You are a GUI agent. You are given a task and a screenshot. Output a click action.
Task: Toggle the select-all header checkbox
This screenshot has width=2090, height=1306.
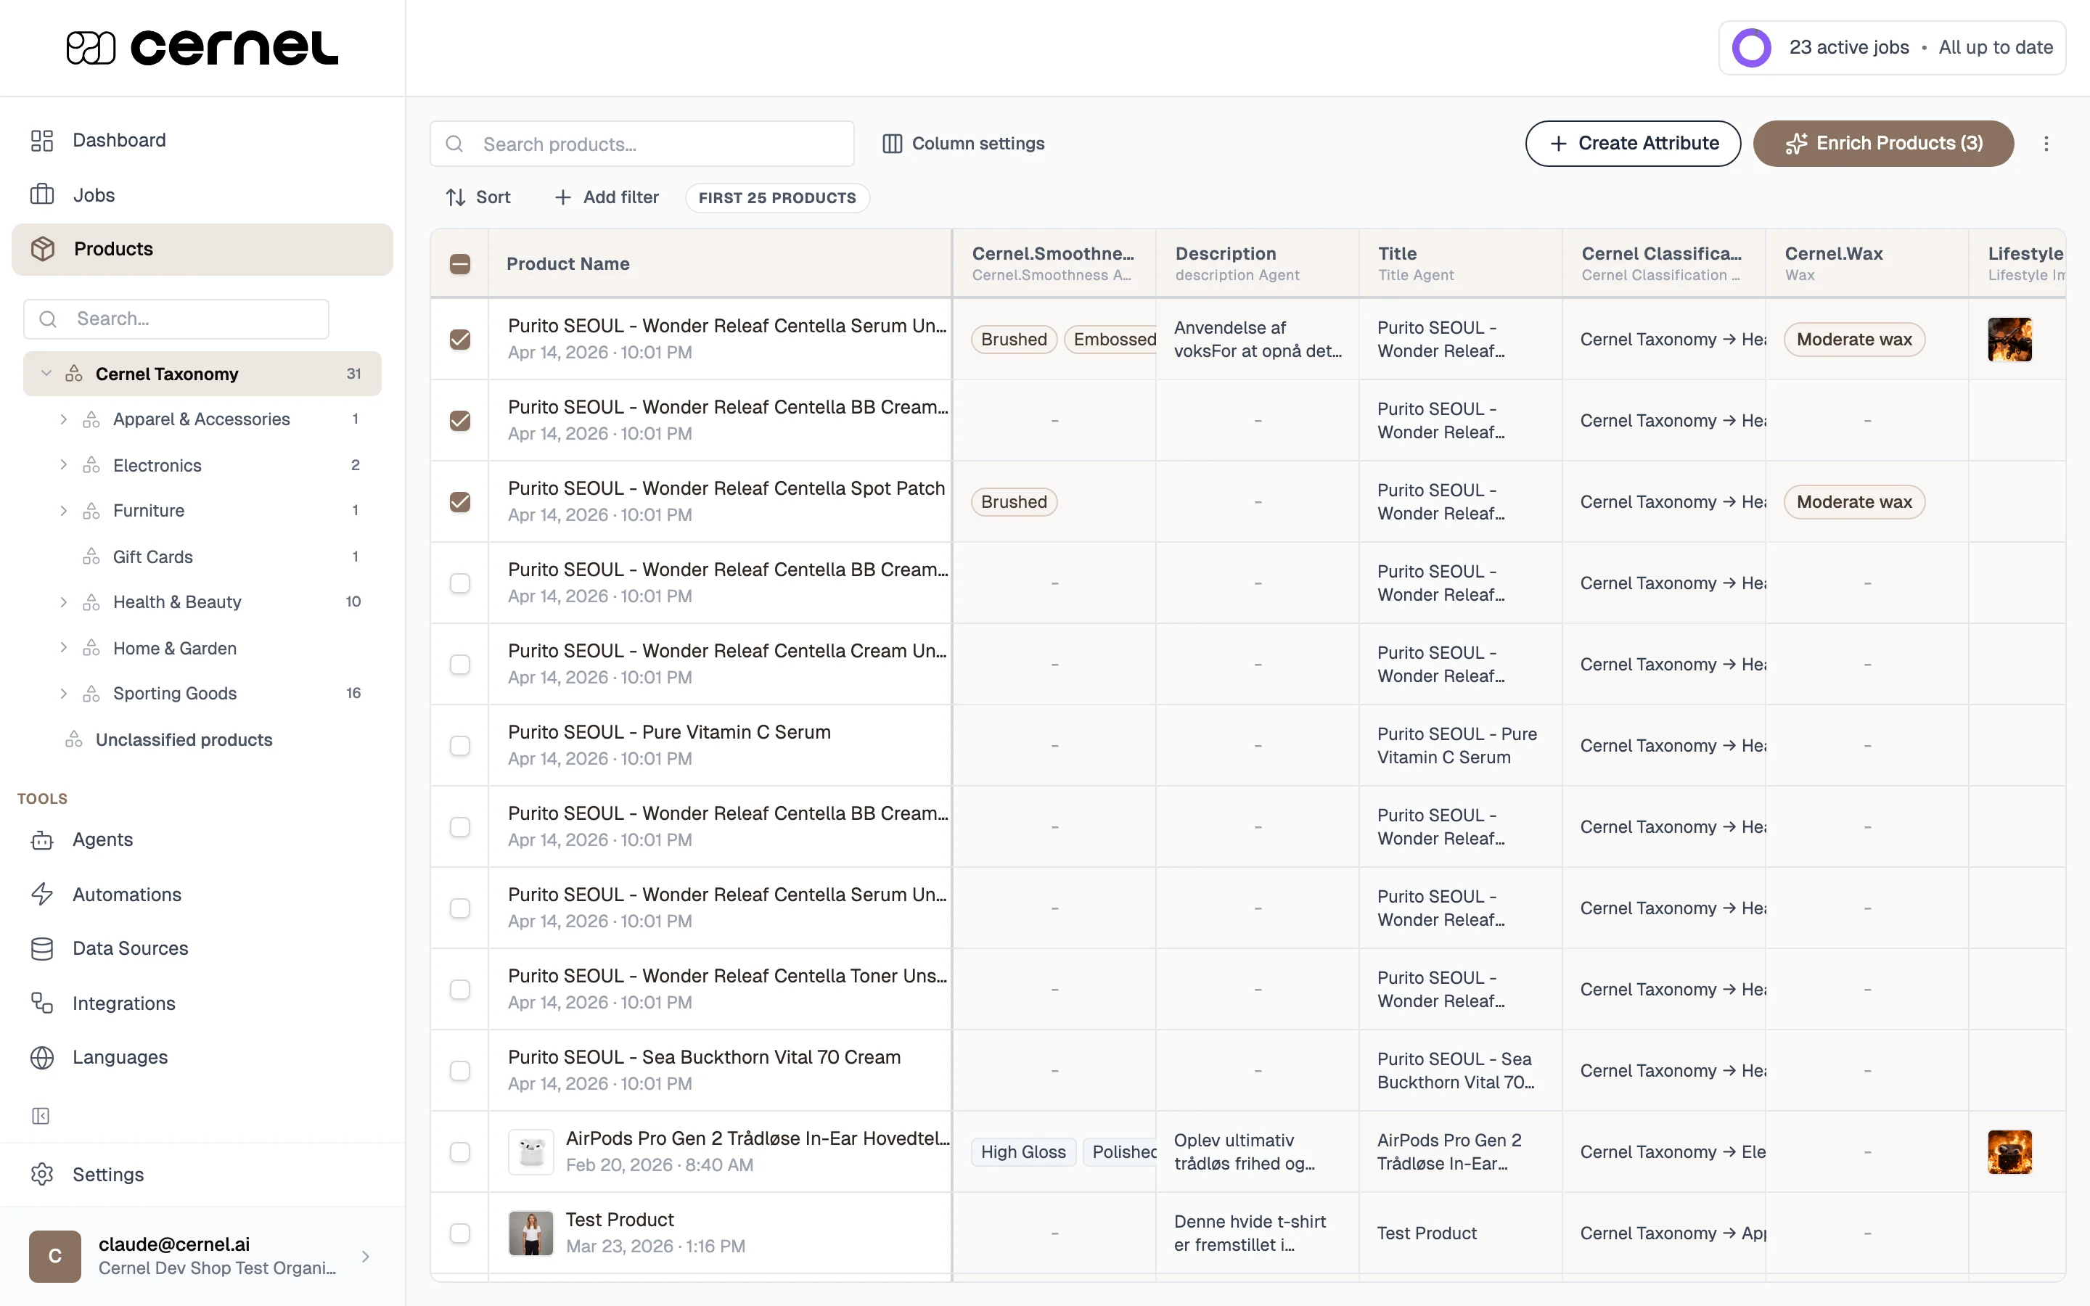[460, 263]
